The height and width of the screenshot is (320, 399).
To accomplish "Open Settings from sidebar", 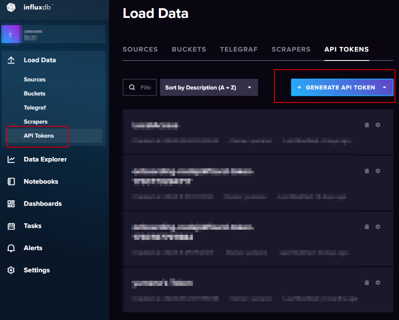I will (x=37, y=270).
